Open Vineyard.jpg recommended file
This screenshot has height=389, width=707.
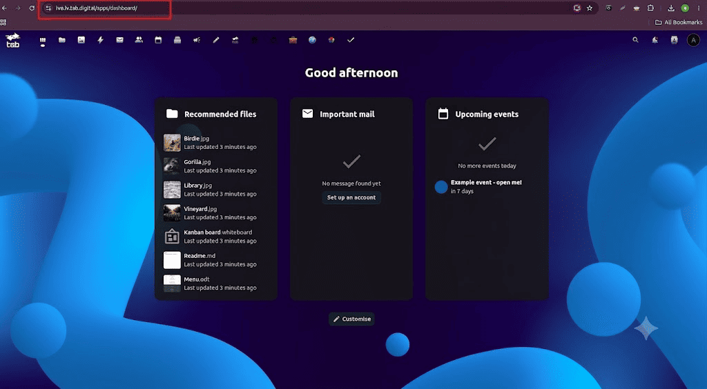(x=216, y=213)
